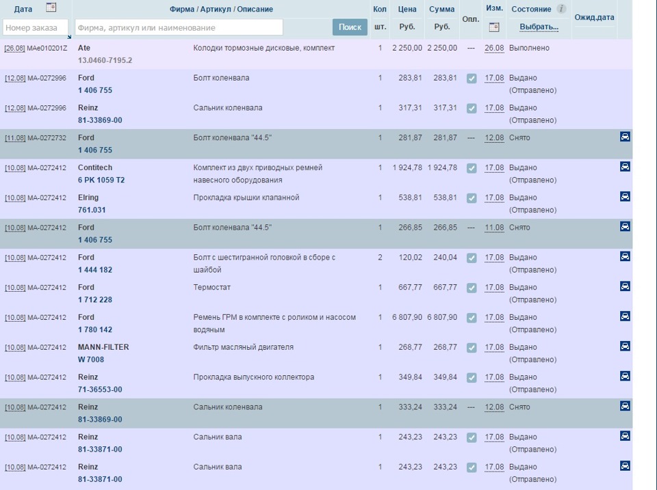The width and height of the screenshot is (657, 490).
Task: Click car icon on Термостат row
Action: 625,286
